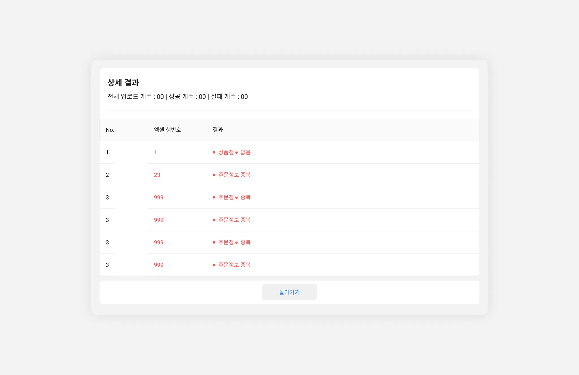Click the 엑셀 행번호 column header
Viewport: 579px width, 375px height.
(x=167, y=130)
